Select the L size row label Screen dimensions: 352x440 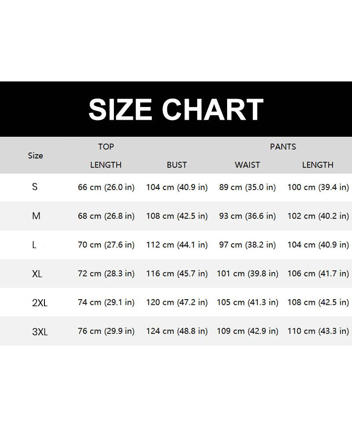point(34,245)
